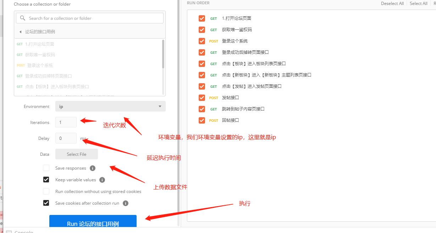Image resolution: width=436 pixels, height=233 pixels.
Task: Click the Select All link
Action: 419,4
